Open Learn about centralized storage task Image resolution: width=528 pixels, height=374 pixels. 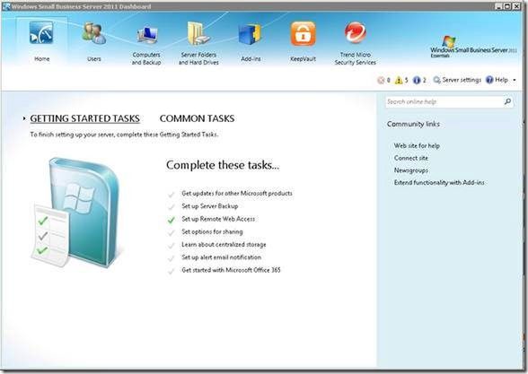tap(224, 245)
